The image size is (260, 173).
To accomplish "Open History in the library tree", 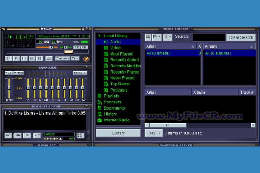I will [110, 114].
